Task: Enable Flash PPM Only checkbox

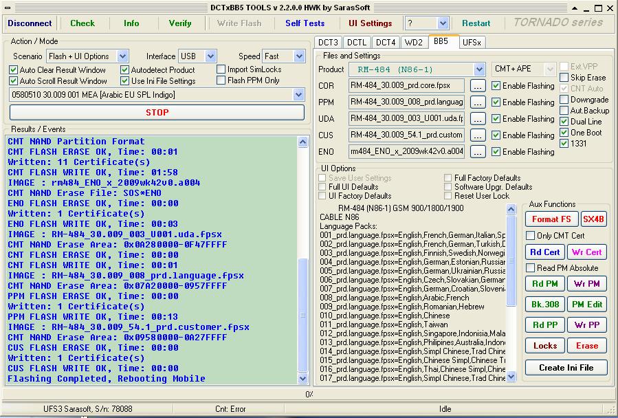Action: [221, 80]
